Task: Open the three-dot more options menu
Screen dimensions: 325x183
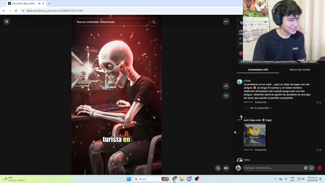Action: pyautogui.click(x=226, y=22)
